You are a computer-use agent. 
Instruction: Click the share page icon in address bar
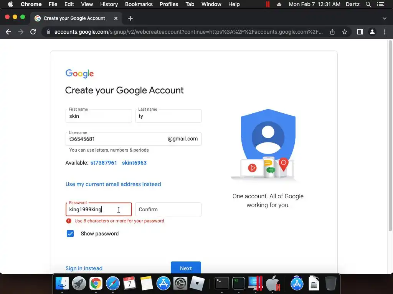pos(332,32)
